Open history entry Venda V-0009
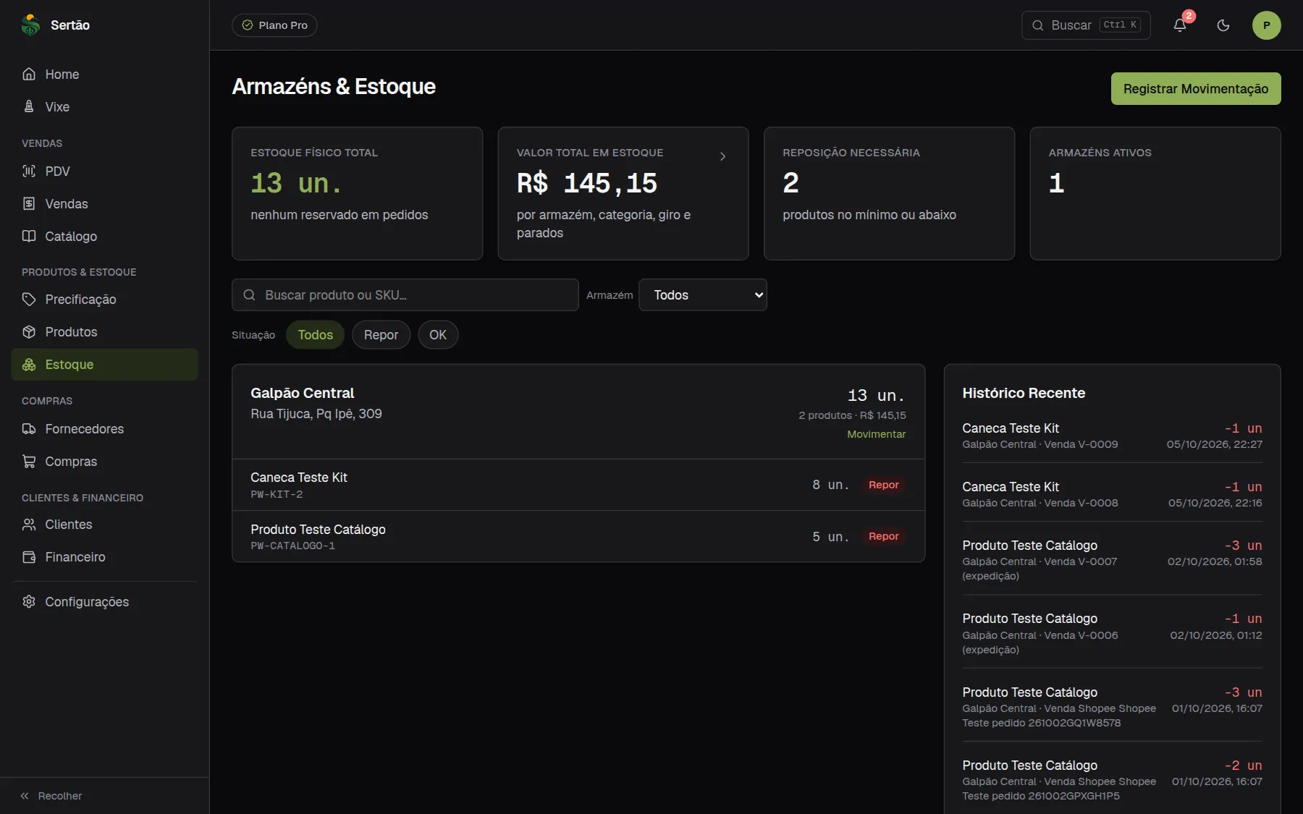Screen dimensions: 1303x814 click(x=1112, y=436)
